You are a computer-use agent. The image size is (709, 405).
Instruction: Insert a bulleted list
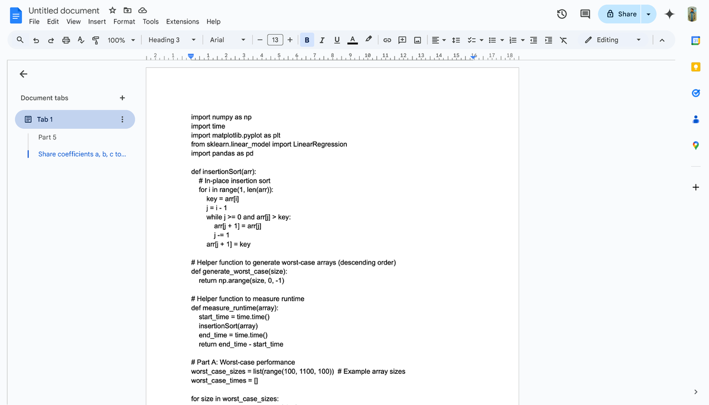pos(492,40)
